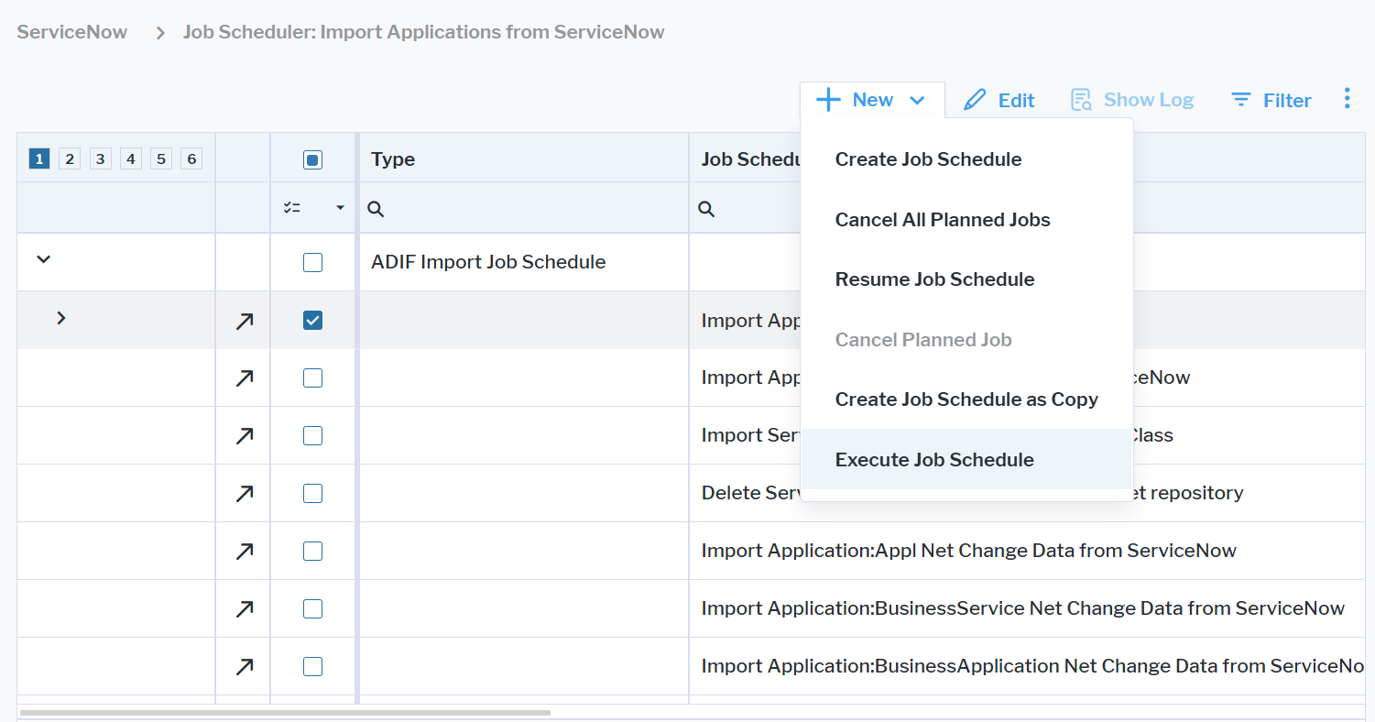This screenshot has height=722, width=1375.
Task: Click the Type column search icon
Action: [x=376, y=209]
